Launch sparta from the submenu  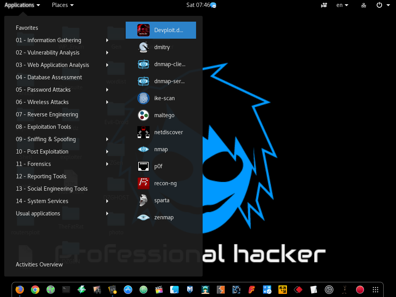[160, 200]
